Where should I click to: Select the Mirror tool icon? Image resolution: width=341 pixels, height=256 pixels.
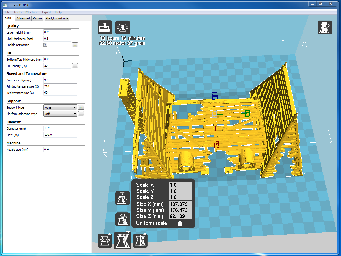[x=140, y=240]
